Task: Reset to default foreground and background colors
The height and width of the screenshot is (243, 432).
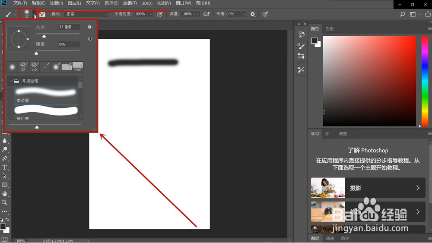Action: pyautogui.click(x=2, y=220)
